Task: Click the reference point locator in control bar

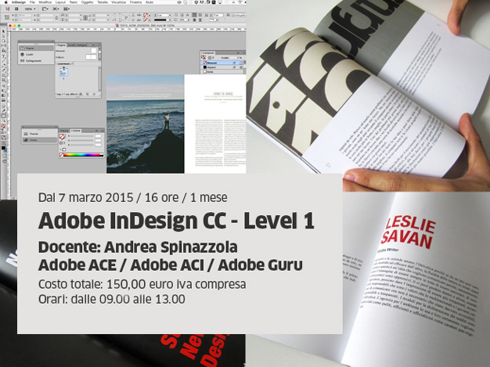Action: point(8,17)
